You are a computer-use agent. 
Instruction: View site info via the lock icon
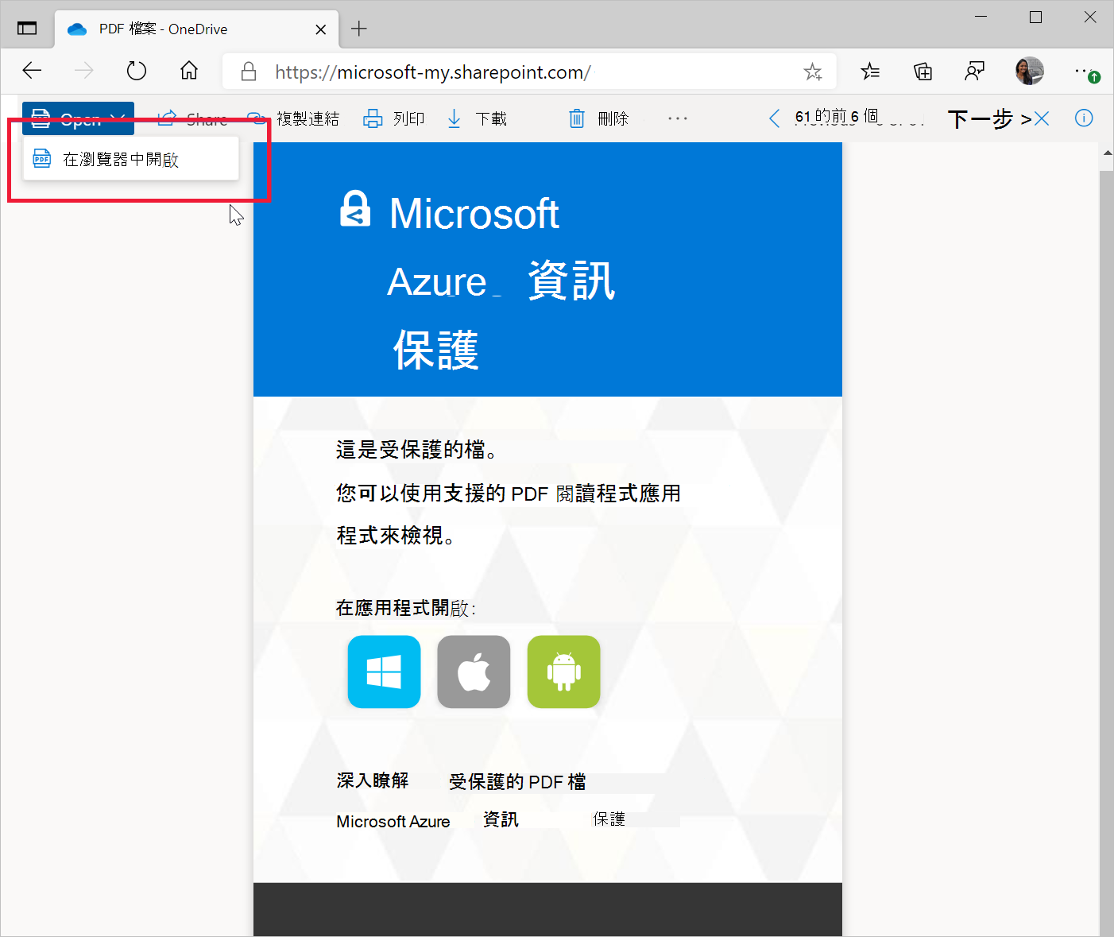click(249, 72)
